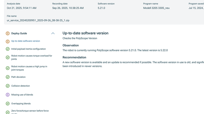Click green check icon for high jump in joint torques
This screenshot has width=204, height=114.
coord(7,68)
